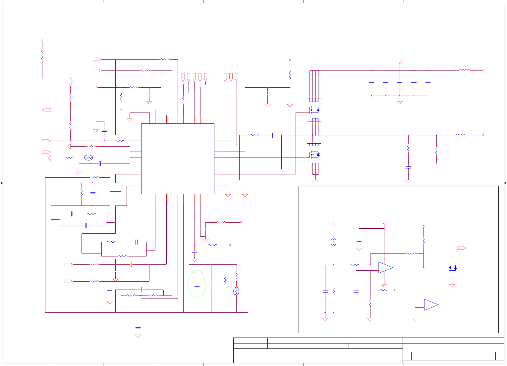Select the green ellipse around the capacitor
This screenshot has height=366, width=507.
click(197, 284)
